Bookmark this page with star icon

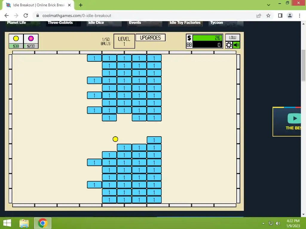click(268, 16)
